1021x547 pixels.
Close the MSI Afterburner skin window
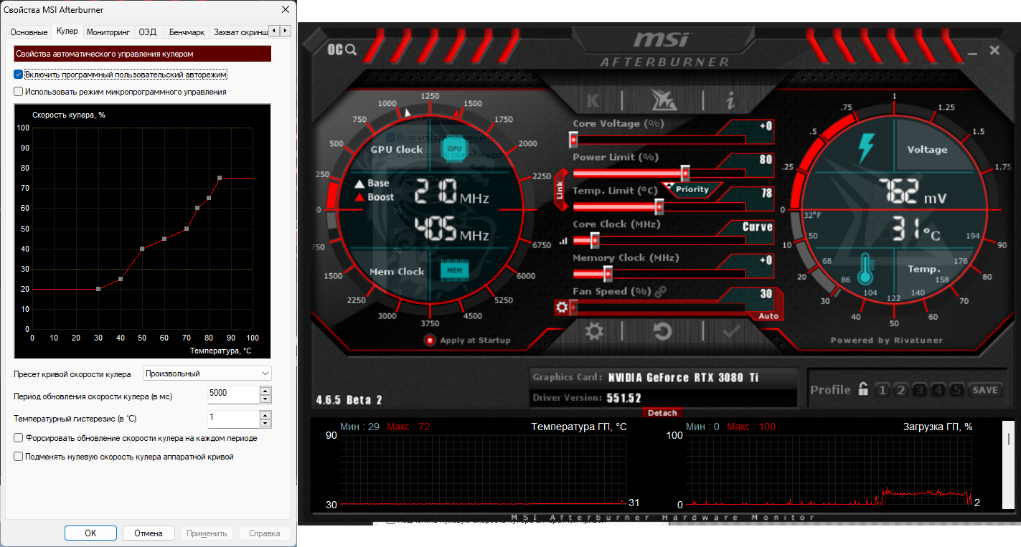(x=994, y=50)
